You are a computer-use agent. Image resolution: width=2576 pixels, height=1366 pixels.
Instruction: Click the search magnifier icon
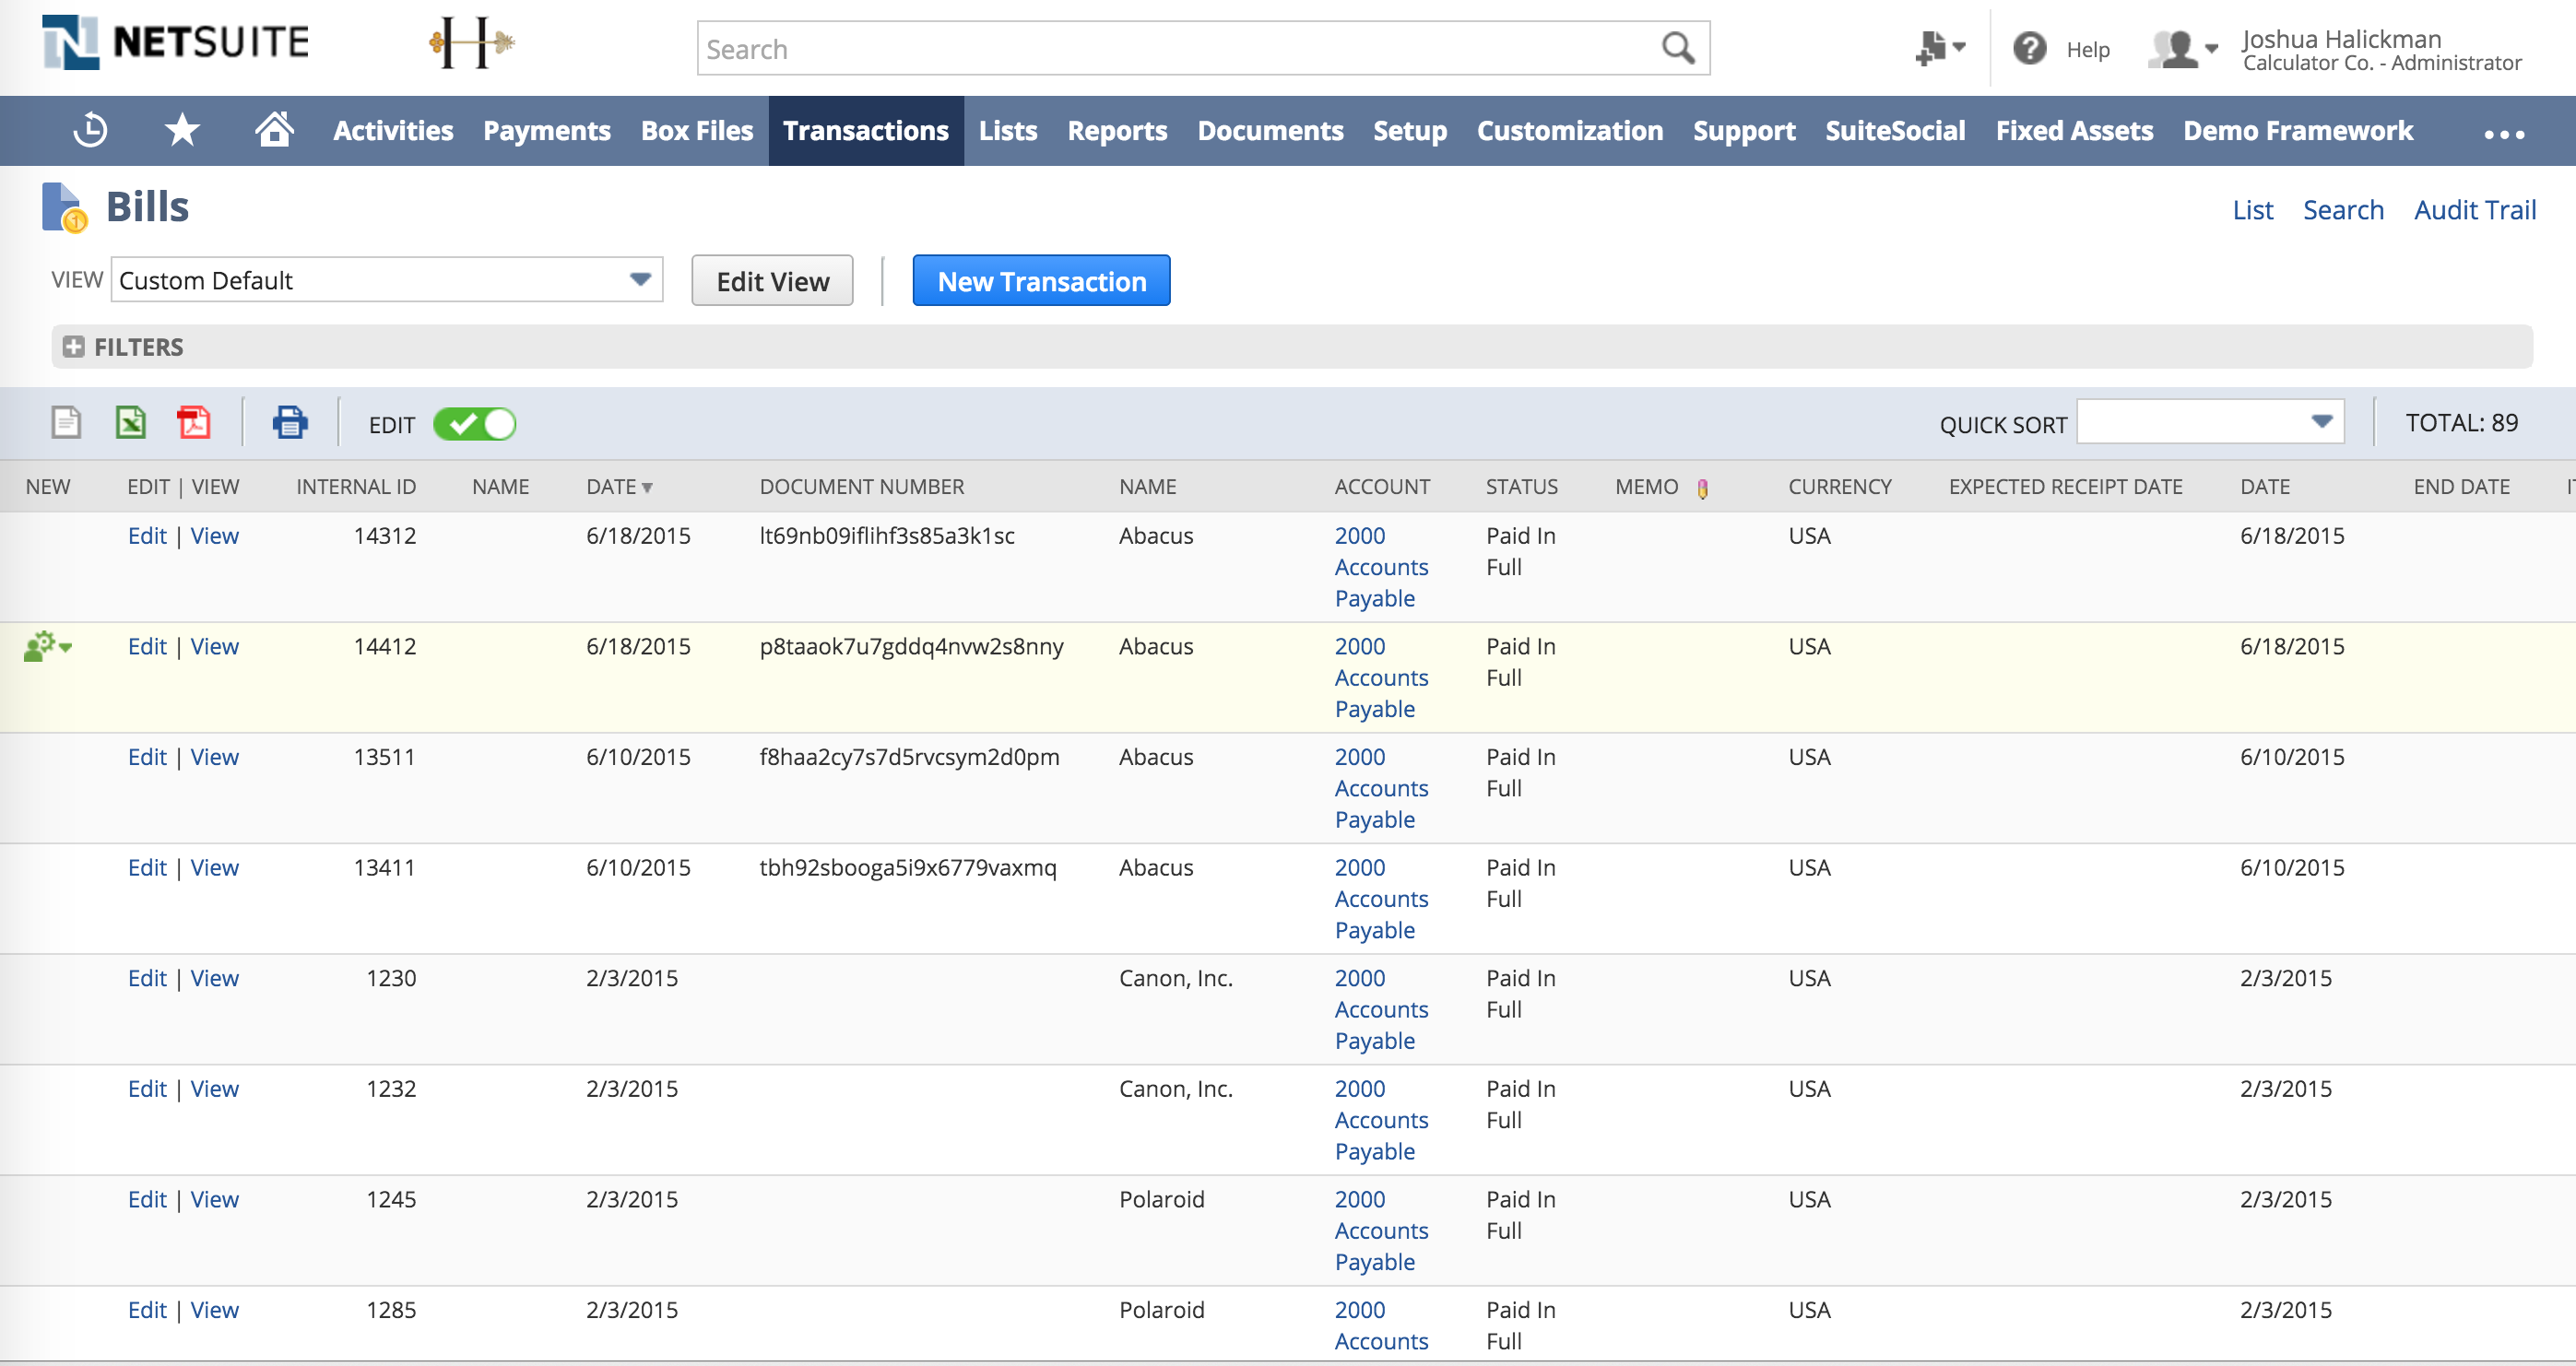point(1677,48)
